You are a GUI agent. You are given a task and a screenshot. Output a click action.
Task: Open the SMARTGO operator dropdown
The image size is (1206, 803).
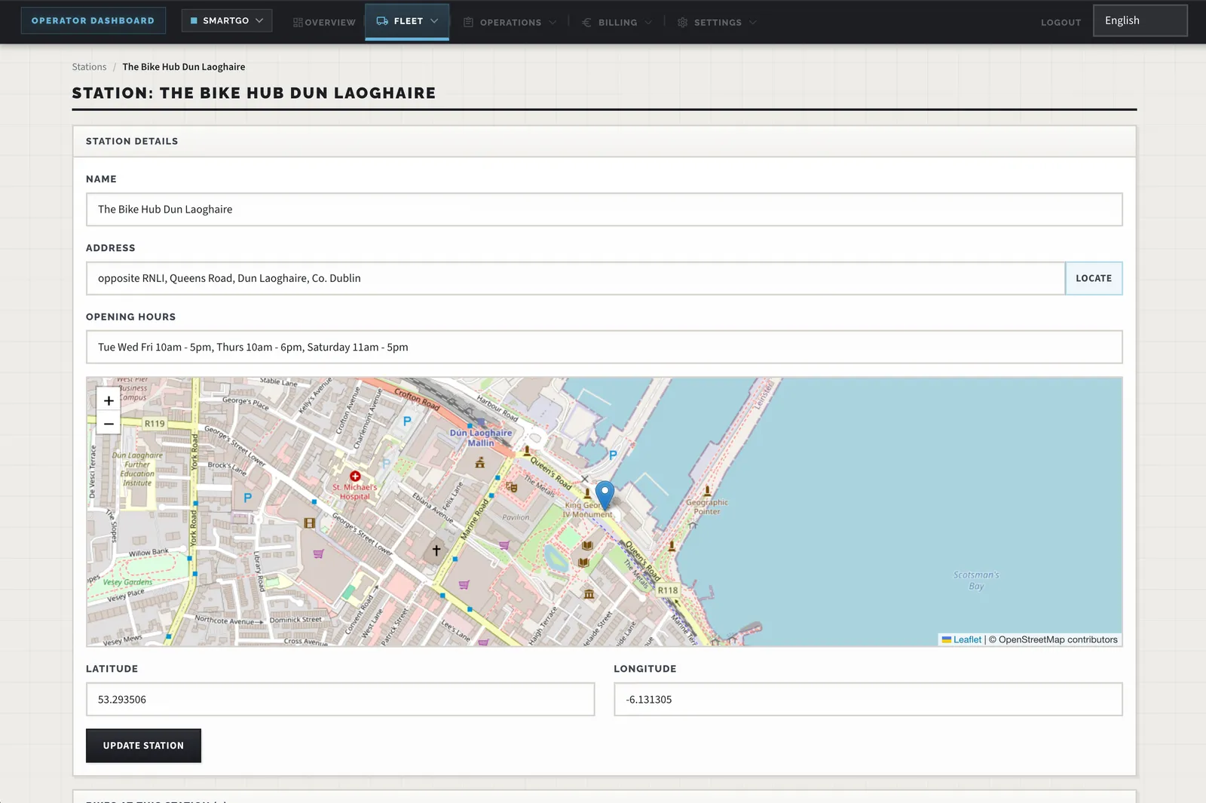pos(226,21)
